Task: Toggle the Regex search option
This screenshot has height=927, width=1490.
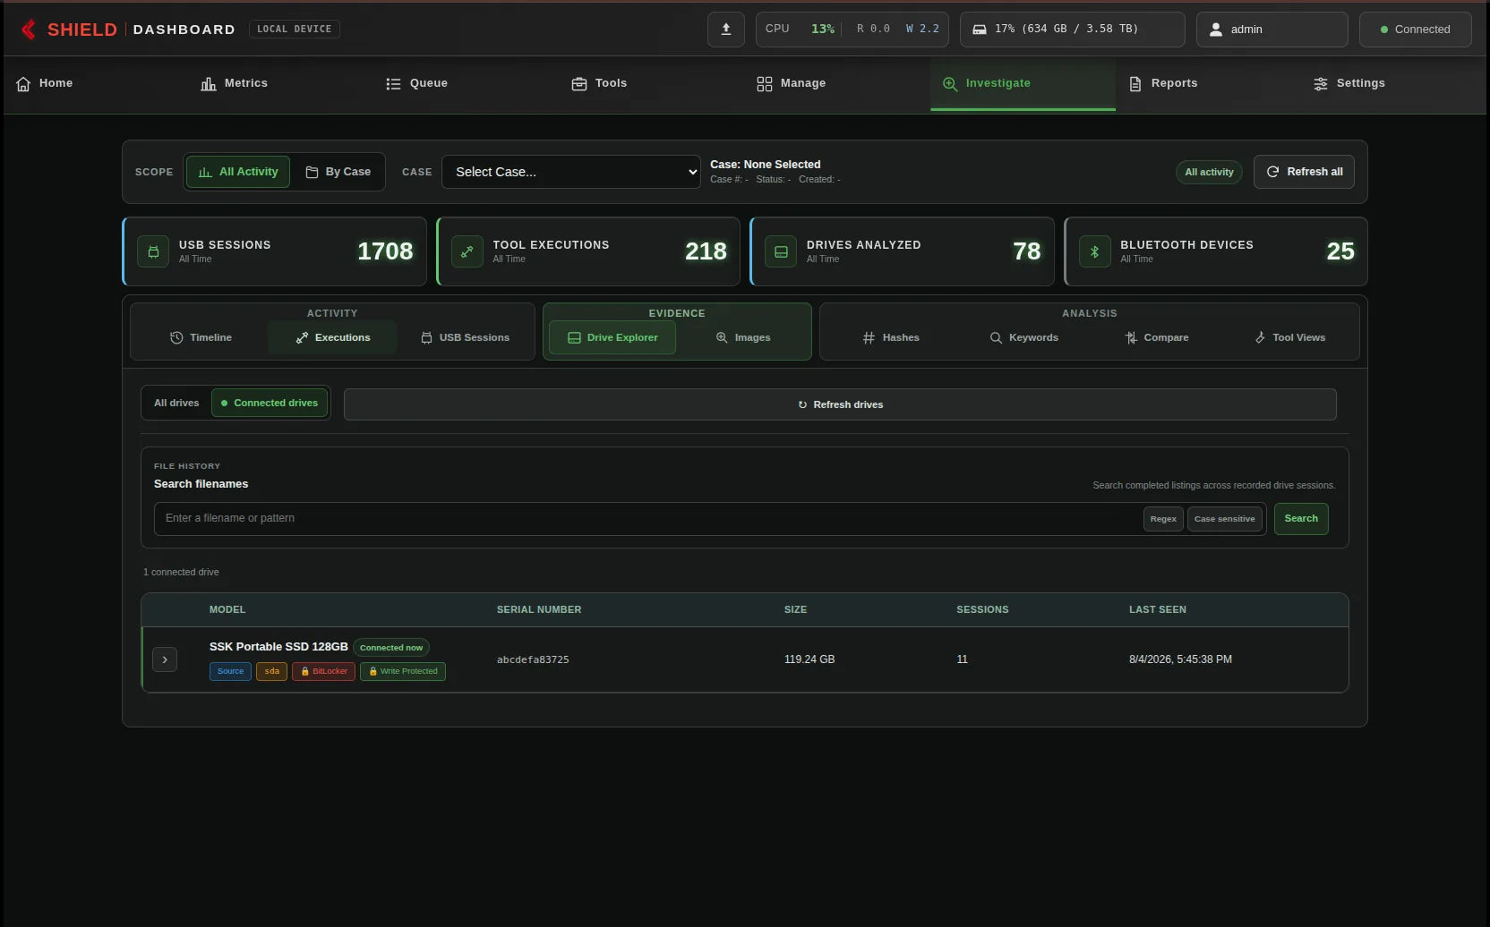Action: click(x=1163, y=519)
